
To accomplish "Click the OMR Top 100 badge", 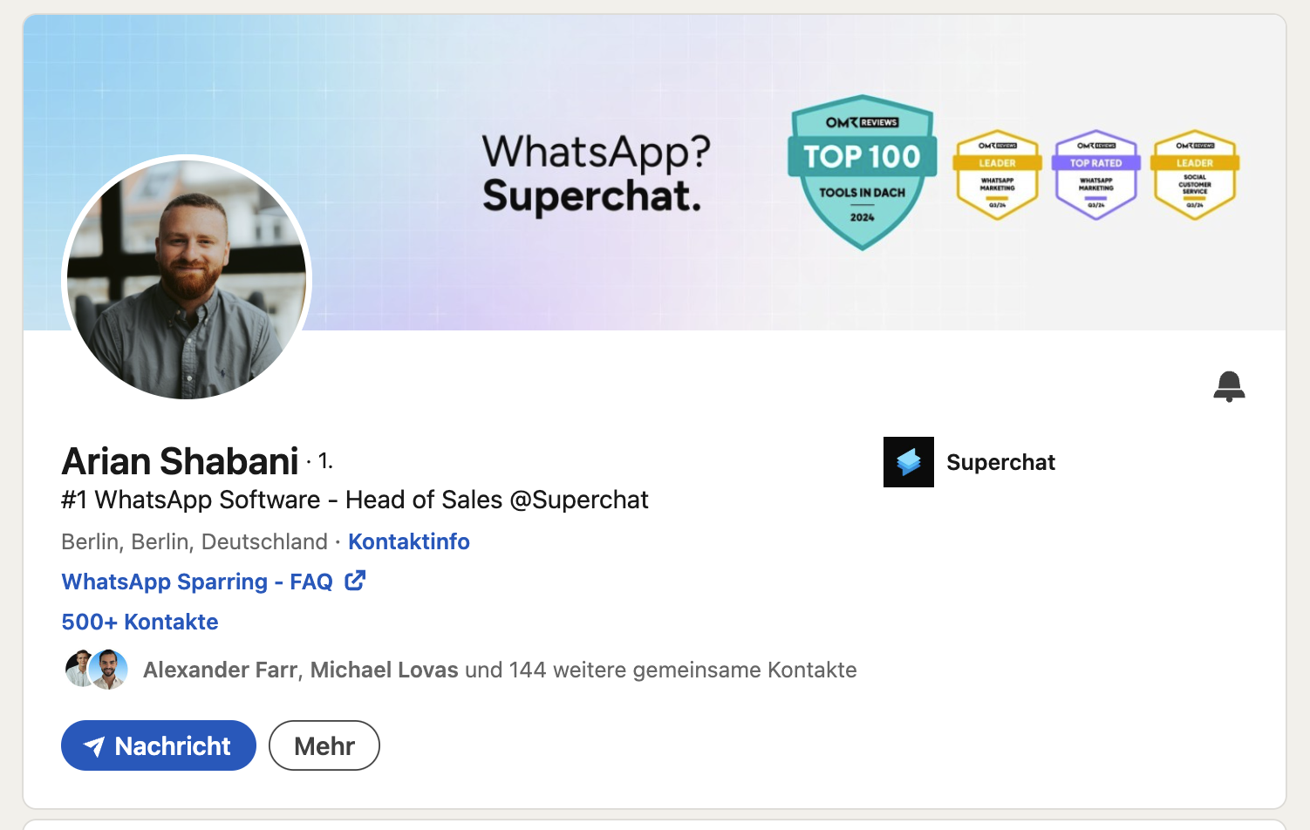I will tap(862, 173).
